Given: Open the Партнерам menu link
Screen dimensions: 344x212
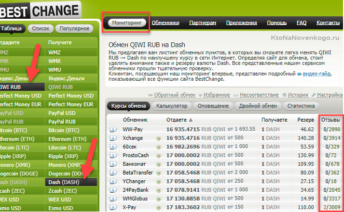Looking at the screenshot, I should click(x=203, y=23).
